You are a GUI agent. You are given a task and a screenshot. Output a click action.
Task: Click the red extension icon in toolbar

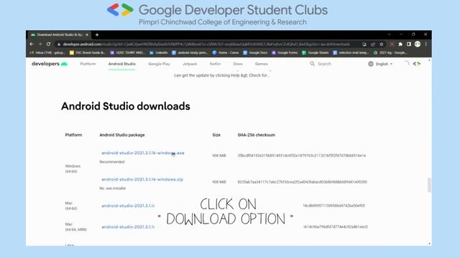(x=392, y=44)
